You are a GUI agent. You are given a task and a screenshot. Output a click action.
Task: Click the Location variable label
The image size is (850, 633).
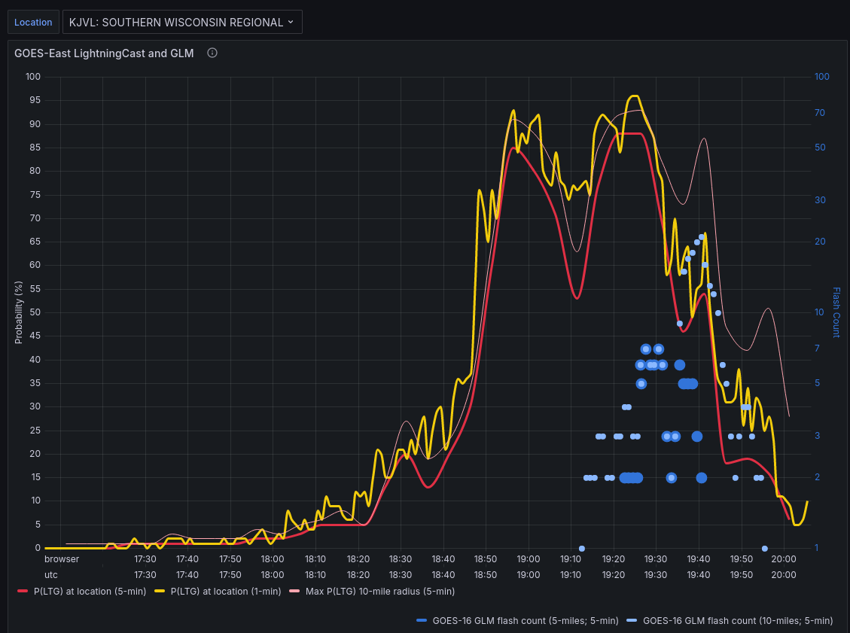[x=33, y=22]
